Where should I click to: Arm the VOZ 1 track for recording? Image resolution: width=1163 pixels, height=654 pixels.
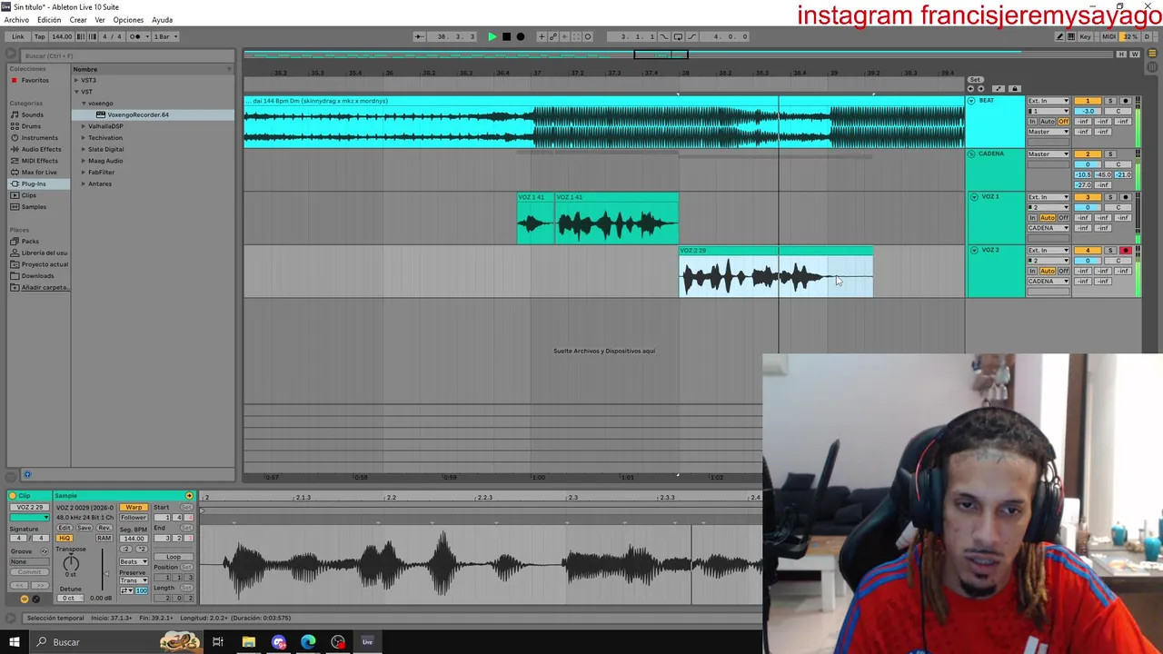[x=1125, y=197]
